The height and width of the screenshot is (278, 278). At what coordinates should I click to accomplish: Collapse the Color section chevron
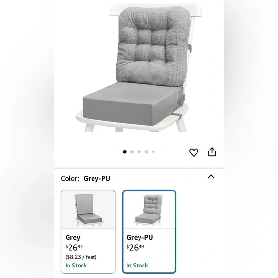[x=211, y=176]
